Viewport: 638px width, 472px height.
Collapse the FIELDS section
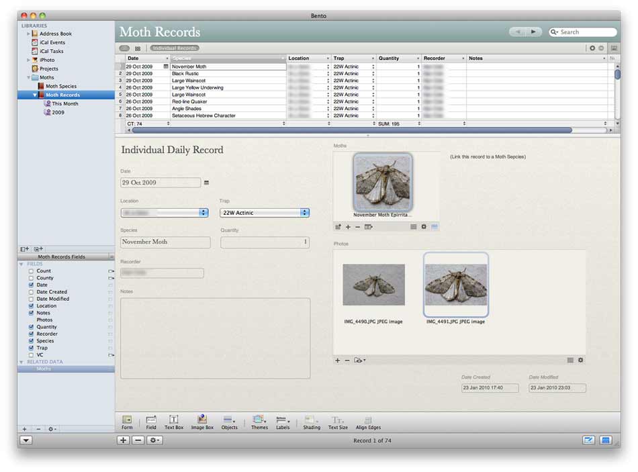[x=21, y=264]
